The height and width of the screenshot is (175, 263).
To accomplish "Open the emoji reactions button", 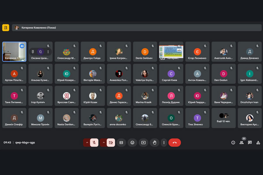I will (132, 143).
